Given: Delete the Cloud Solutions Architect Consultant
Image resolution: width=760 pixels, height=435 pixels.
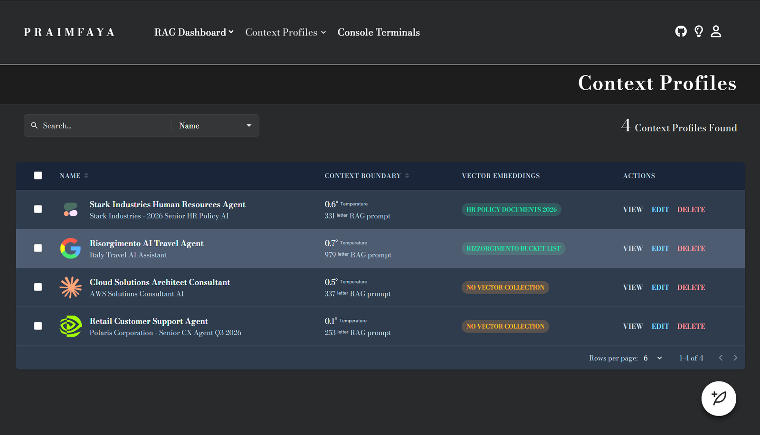Looking at the screenshot, I should pyautogui.click(x=691, y=287).
